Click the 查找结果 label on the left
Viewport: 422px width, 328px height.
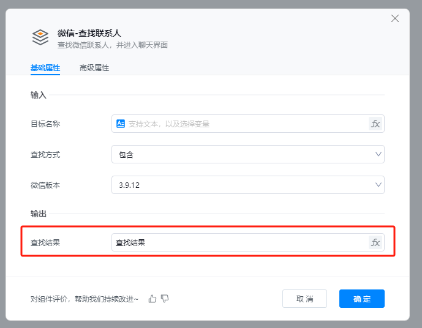click(45, 243)
